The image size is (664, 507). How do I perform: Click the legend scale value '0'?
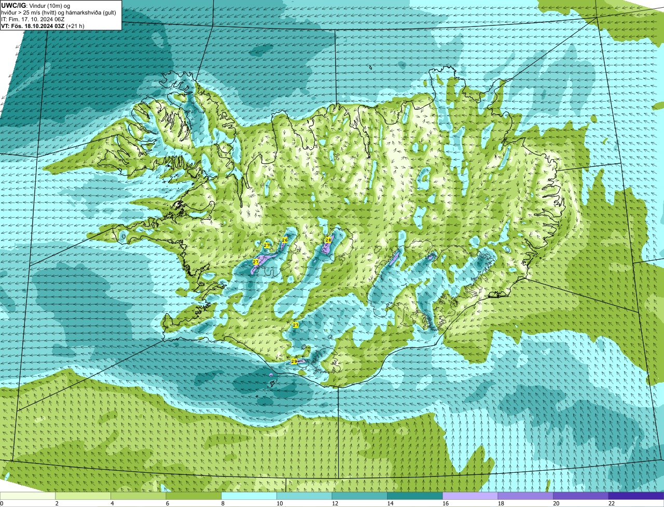(x=2, y=503)
